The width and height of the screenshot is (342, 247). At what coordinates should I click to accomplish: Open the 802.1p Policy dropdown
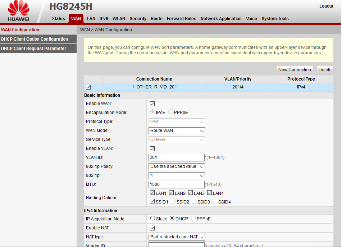(x=177, y=166)
